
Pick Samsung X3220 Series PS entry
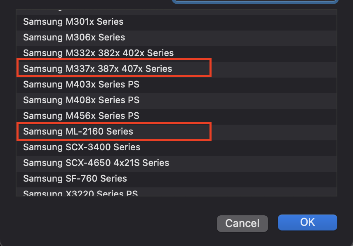pyautogui.click(x=80, y=193)
